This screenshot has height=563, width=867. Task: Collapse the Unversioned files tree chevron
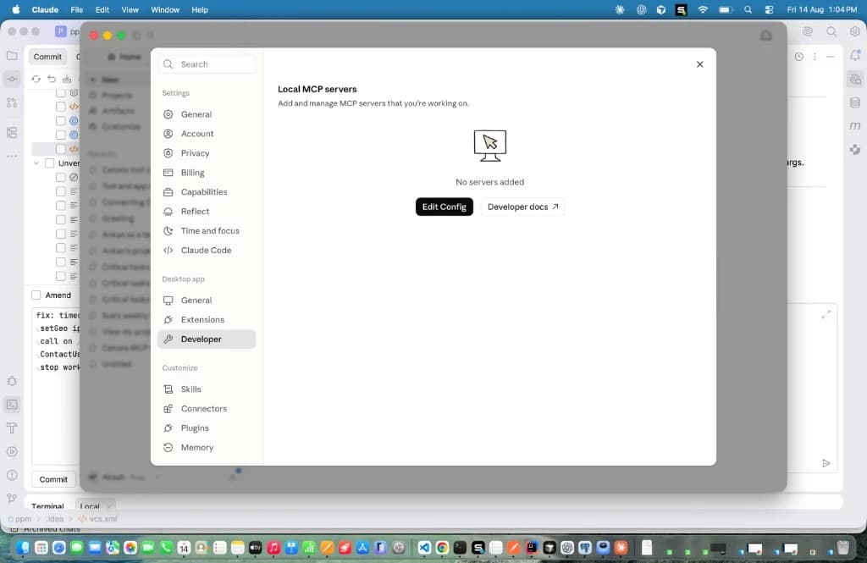36,163
